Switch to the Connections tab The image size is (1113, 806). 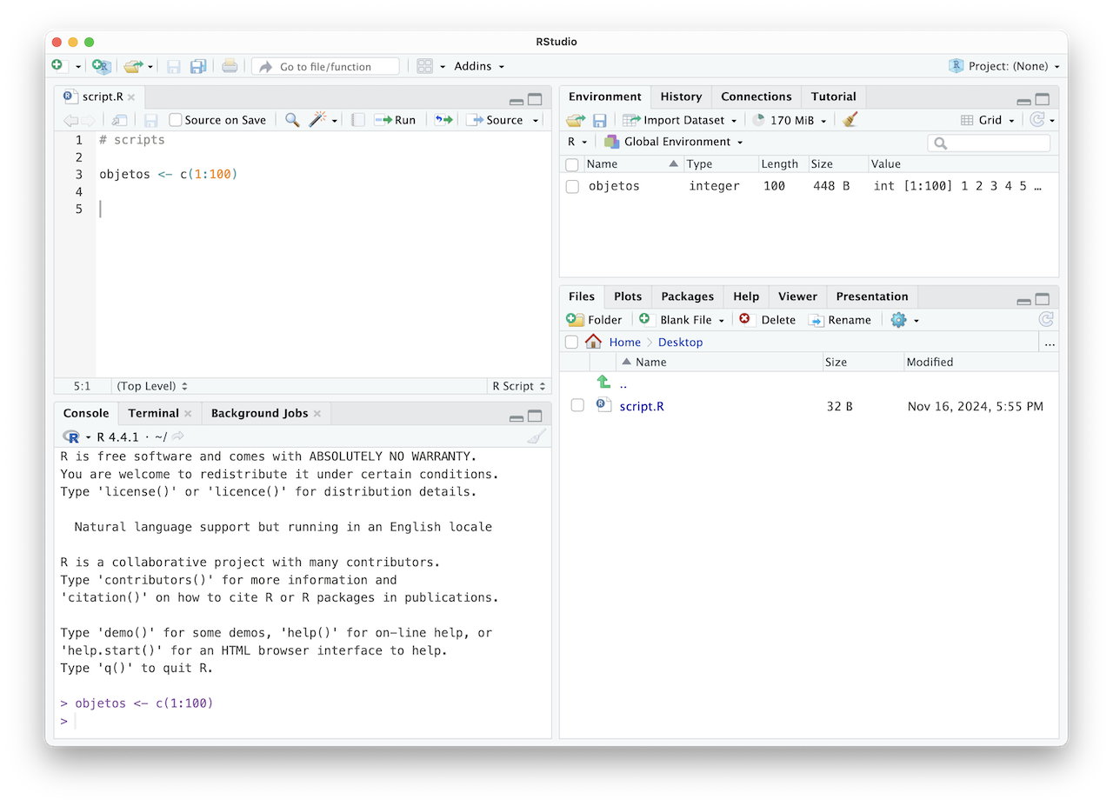pos(756,97)
